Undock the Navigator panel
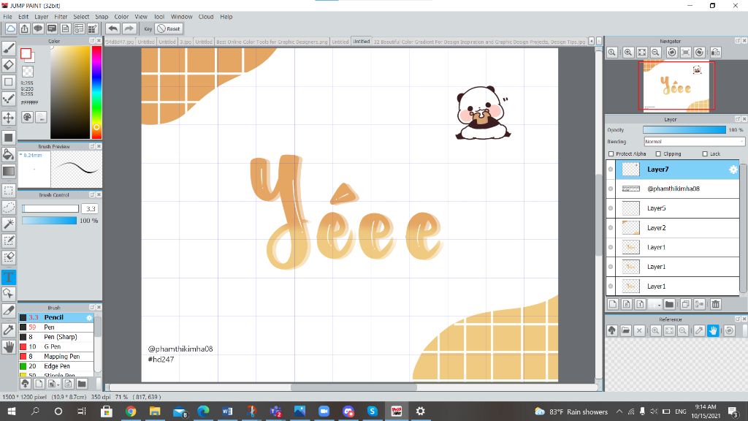This screenshot has width=748, height=421. click(x=738, y=41)
